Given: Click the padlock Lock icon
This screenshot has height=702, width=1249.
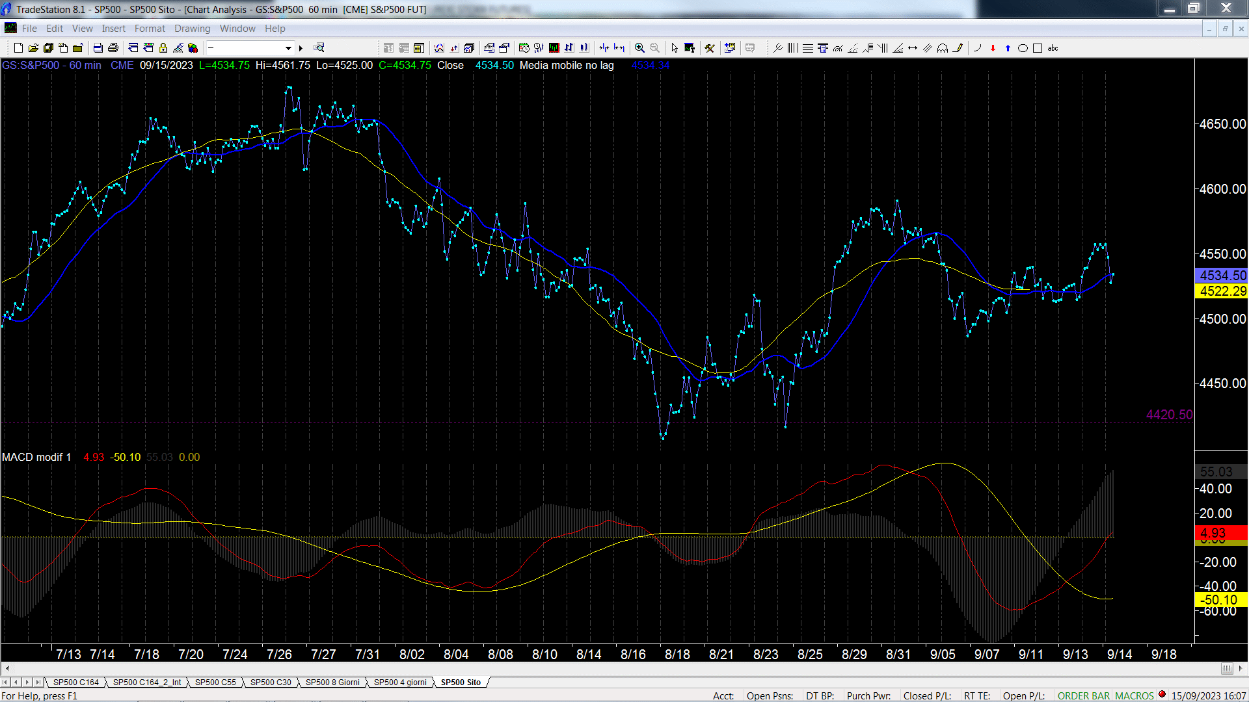Looking at the screenshot, I should pyautogui.click(x=163, y=48).
